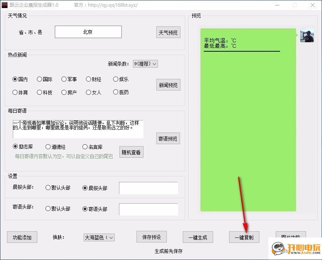Click the 新闻预览 button
Viewport: 322px width, 260px height.
(x=168, y=85)
